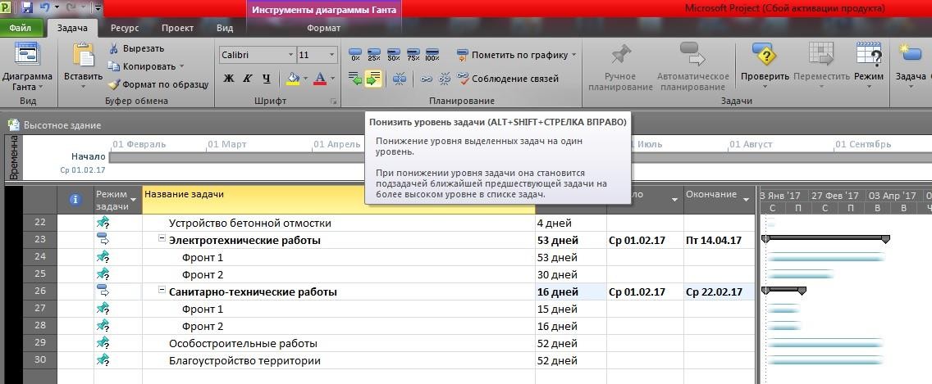
Task: Click the Undo arrow icon
Action: 45,7
